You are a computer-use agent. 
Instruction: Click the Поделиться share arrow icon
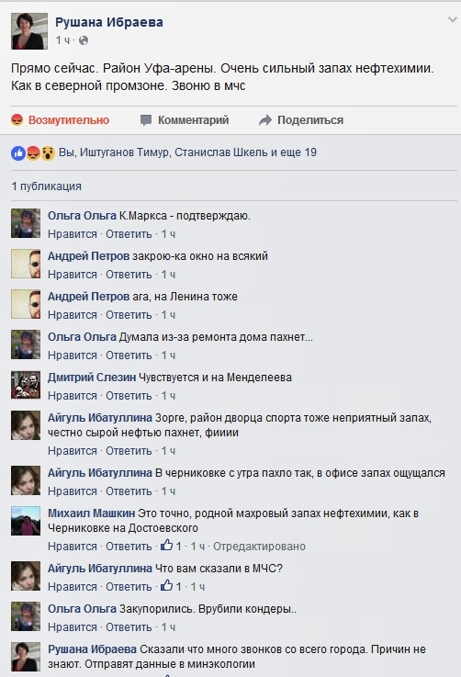(265, 120)
